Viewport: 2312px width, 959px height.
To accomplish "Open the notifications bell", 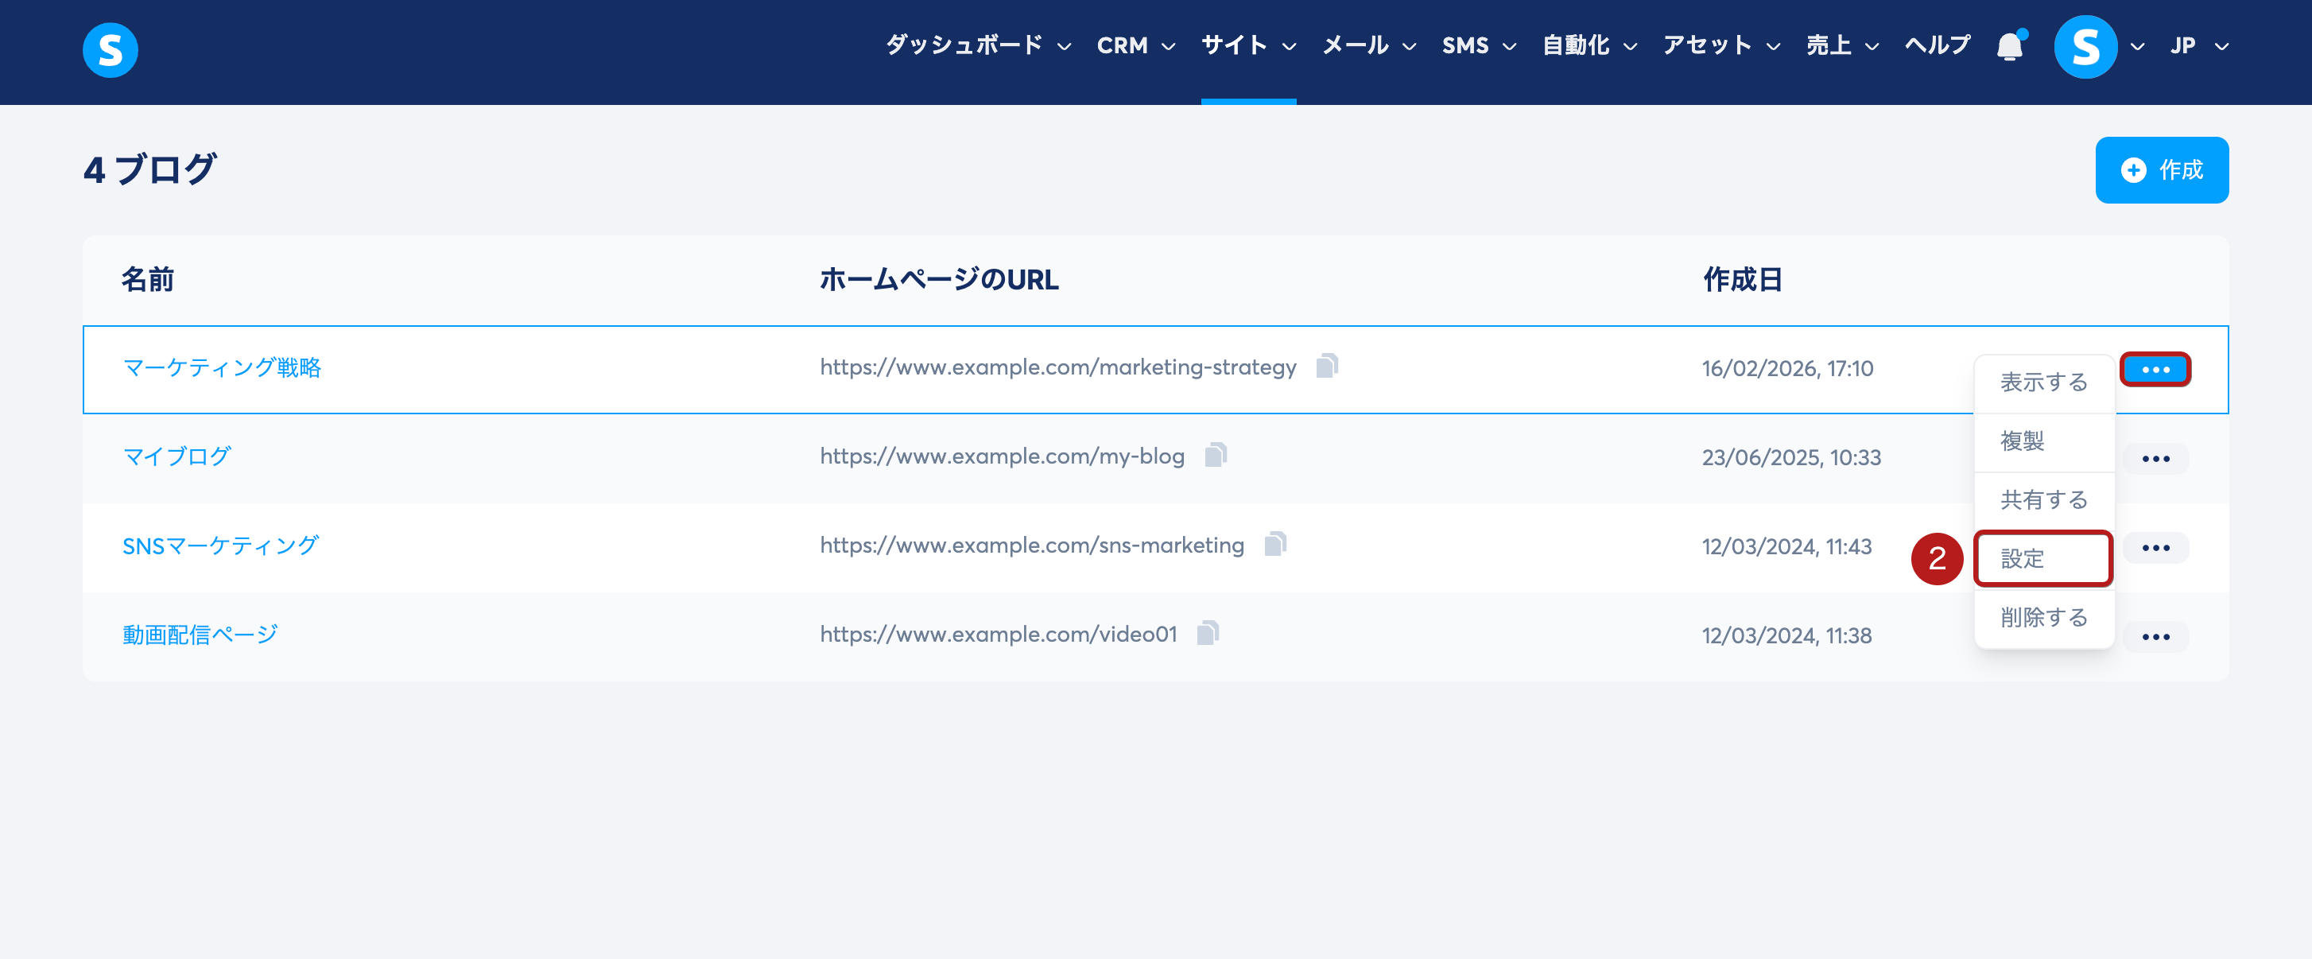I will pyautogui.click(x=2011, y=46).
